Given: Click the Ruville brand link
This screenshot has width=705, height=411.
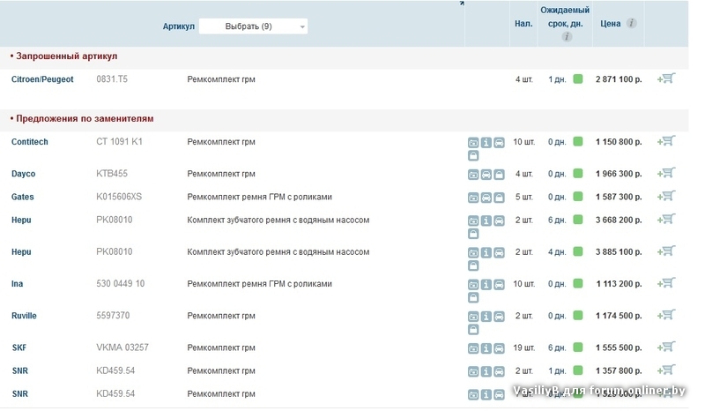Looking at the screenshot, I should click(x=25, y=316).
